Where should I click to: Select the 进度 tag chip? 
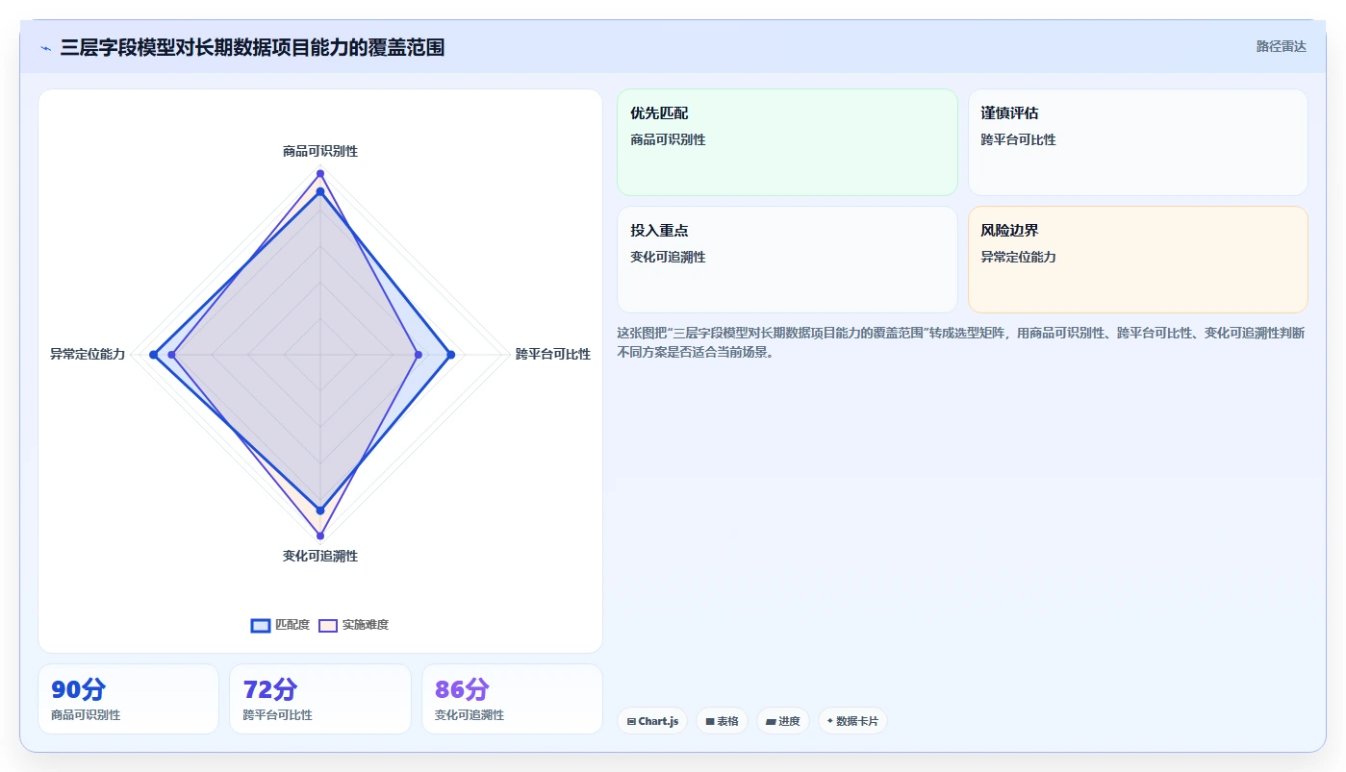tap(782, 721)
